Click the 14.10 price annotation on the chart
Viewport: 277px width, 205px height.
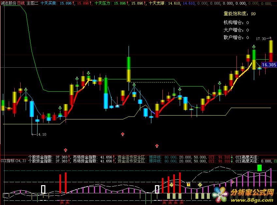coord(40,134)
